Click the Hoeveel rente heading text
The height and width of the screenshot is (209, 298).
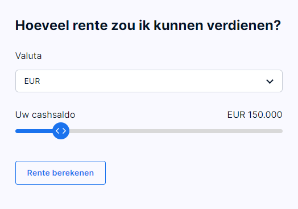coord(148,25)
